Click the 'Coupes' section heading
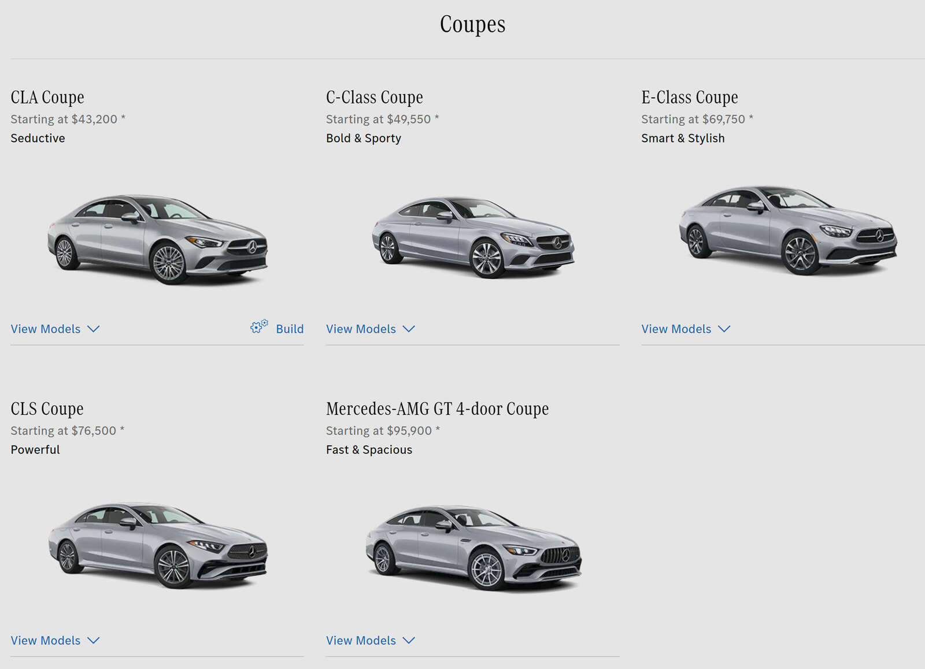This screenshot has width=925, height=669. pyautogui.click(x=473, y=24)
